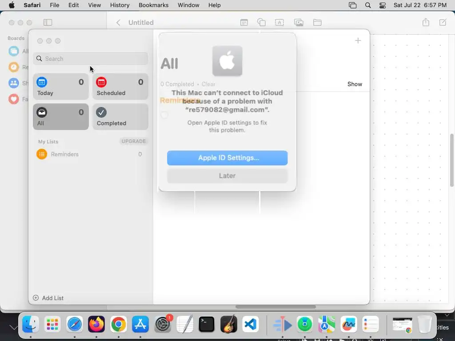Click Show for completed reminders

355,84
